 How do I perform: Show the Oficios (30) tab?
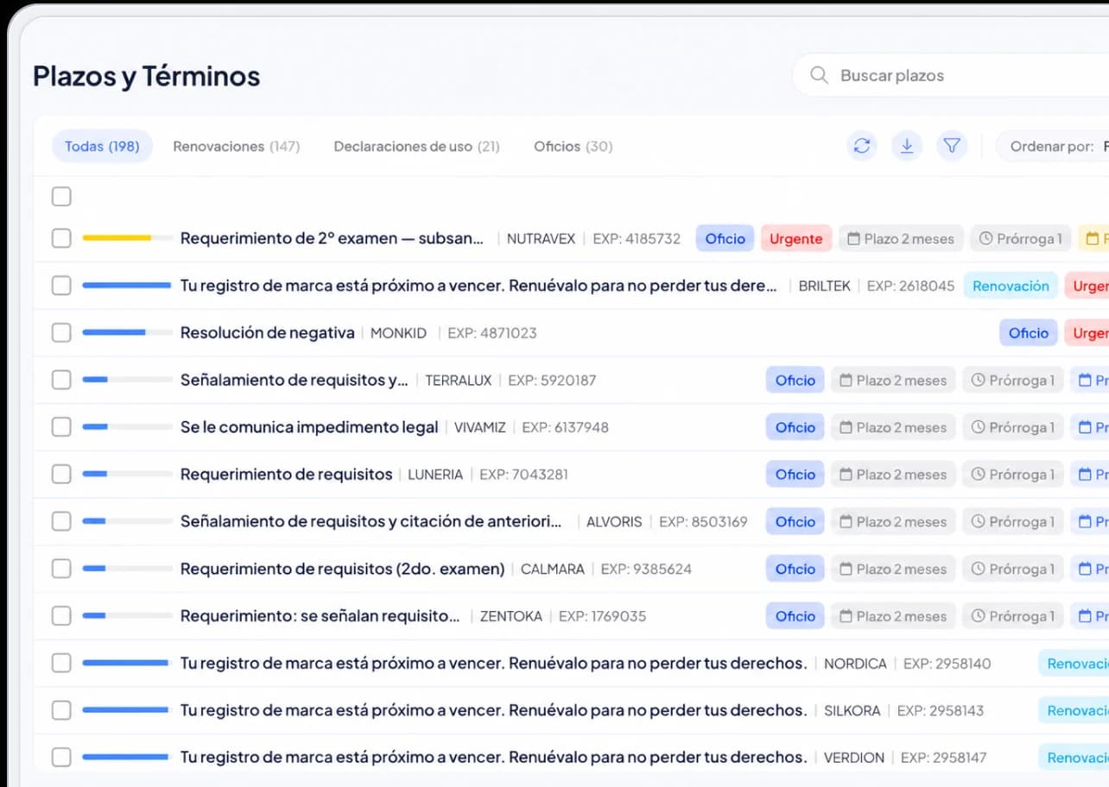(x=574, y=146)
